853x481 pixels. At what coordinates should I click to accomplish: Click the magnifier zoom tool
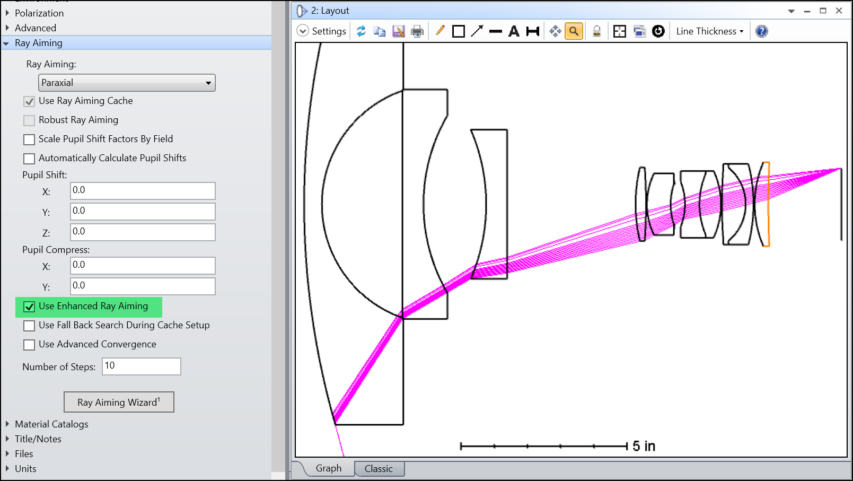coord(574,31)
